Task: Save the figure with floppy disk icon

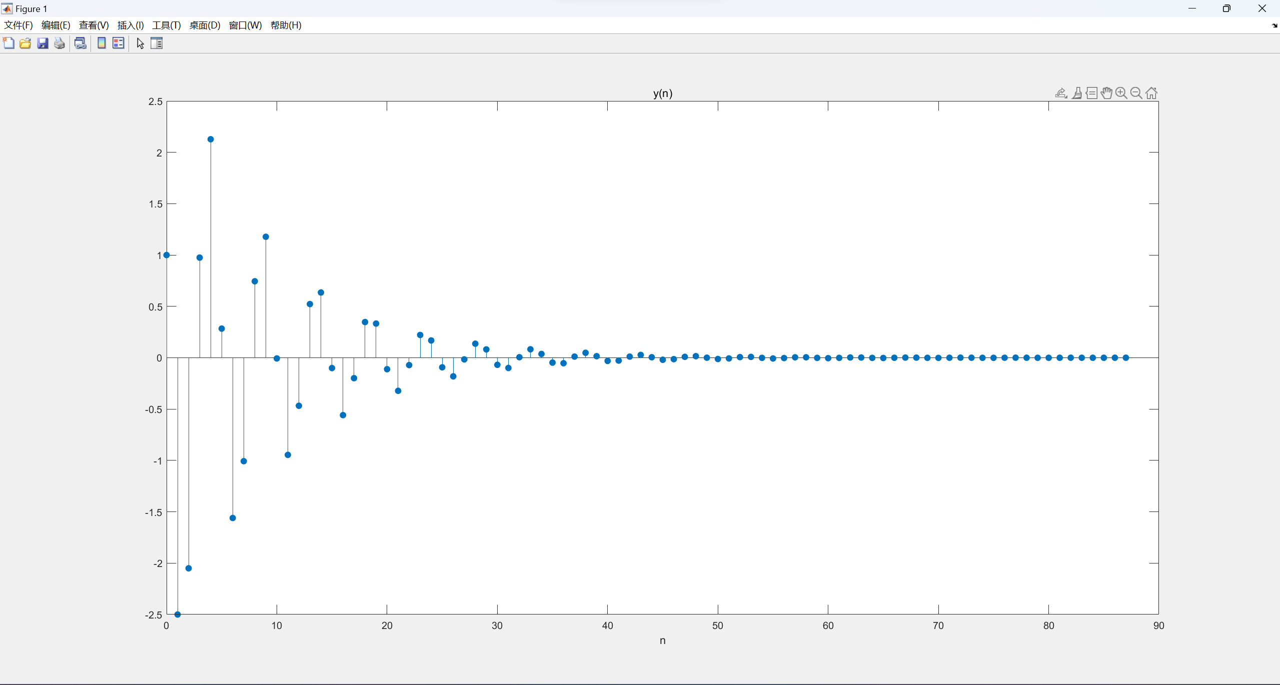Action: 43,43
